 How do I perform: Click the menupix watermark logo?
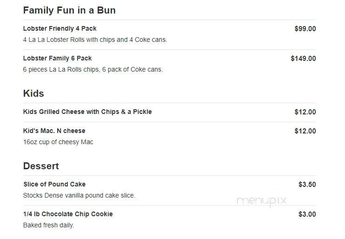tap(262, 201)
